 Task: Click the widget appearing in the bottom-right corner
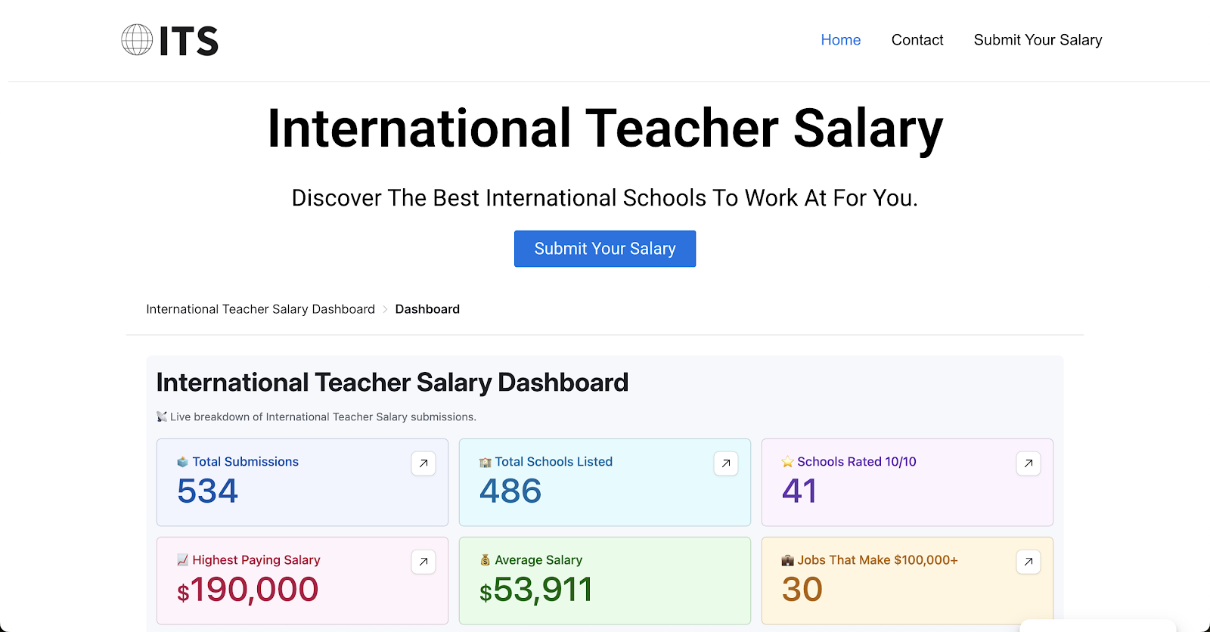tap(1100, 626)
